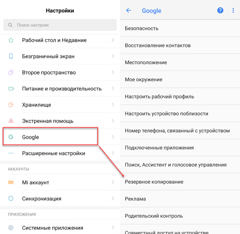Tap the Синхронизация sync icon
This screenshot has height=234, width=240.
click(x=11, y=199)
